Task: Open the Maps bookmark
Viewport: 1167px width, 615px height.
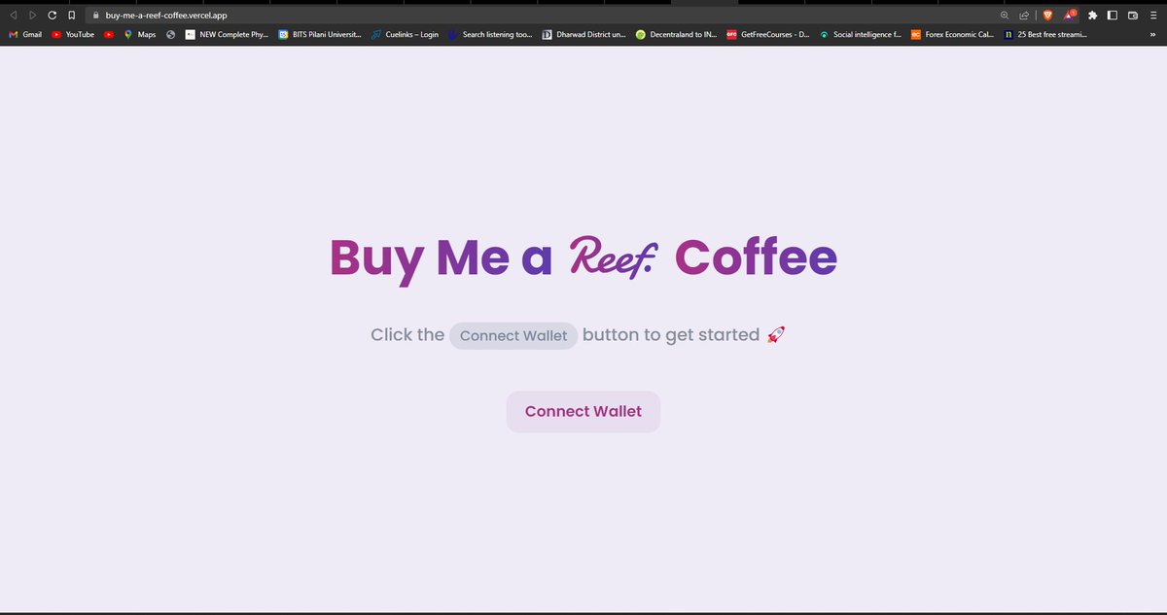Action: point(139,34)
